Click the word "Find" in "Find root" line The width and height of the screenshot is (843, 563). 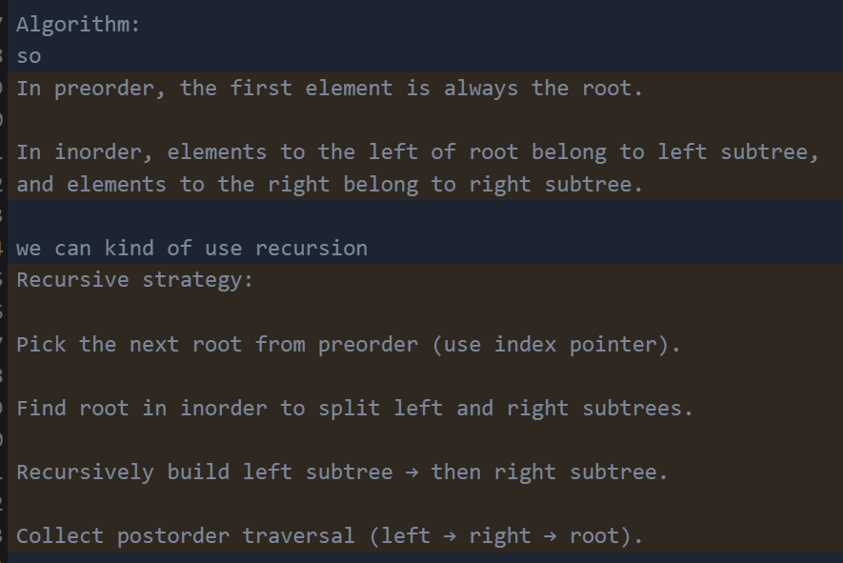(x=41, y=409)
